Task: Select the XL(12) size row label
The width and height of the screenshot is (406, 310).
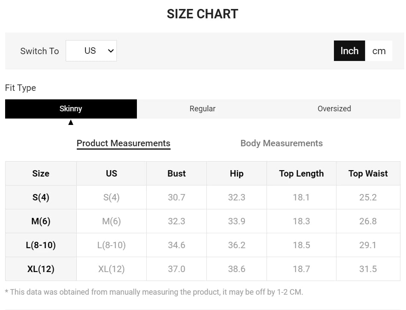Action: (x=41, y=269)
